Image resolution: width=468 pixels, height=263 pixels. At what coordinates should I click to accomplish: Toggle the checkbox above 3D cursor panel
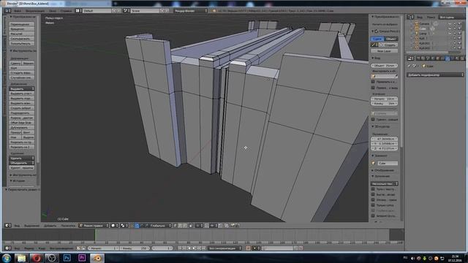point(373,119)
